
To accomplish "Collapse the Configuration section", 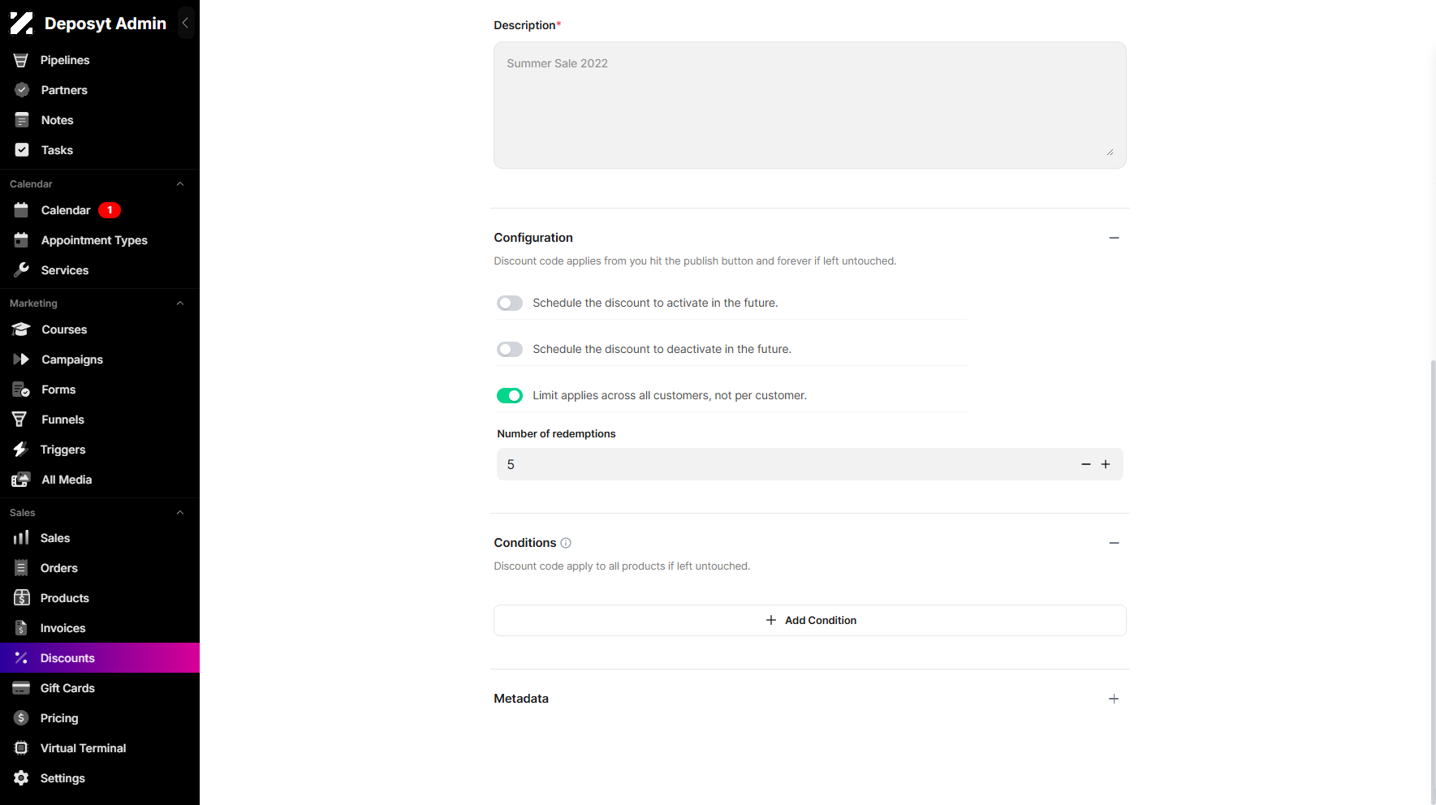I will 1114,238.
